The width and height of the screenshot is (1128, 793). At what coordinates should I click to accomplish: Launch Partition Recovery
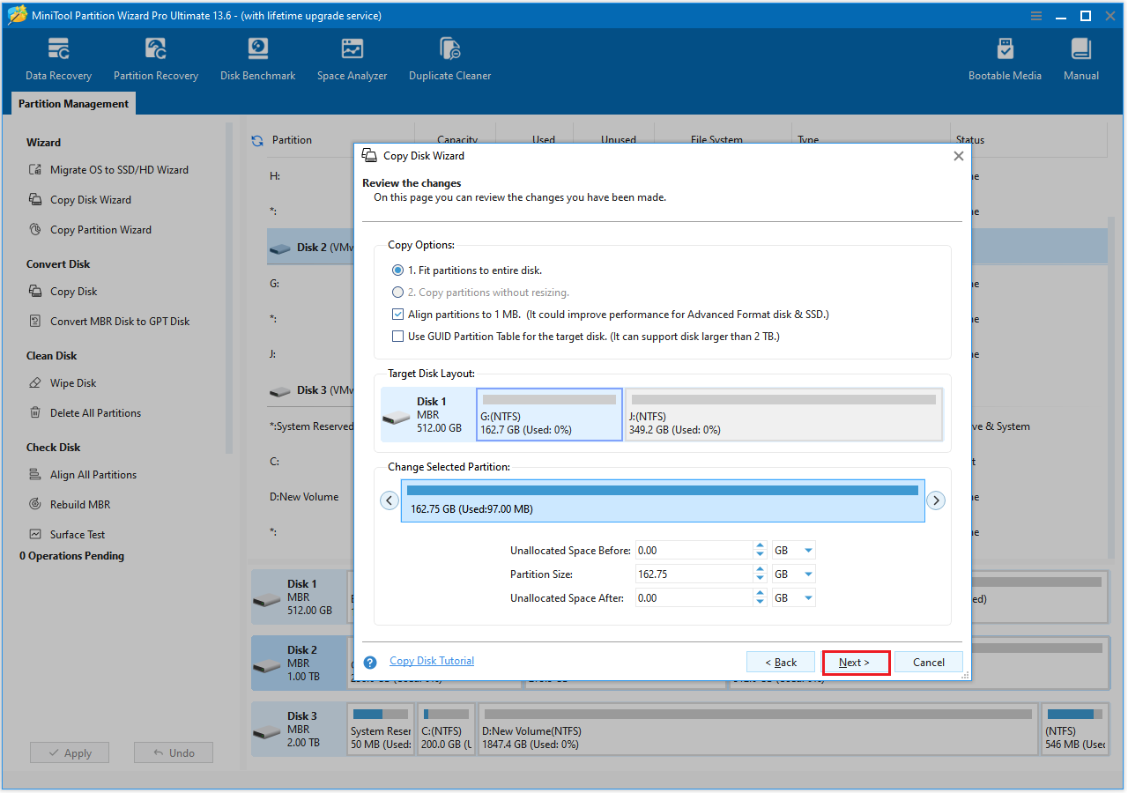coord(156,59)
